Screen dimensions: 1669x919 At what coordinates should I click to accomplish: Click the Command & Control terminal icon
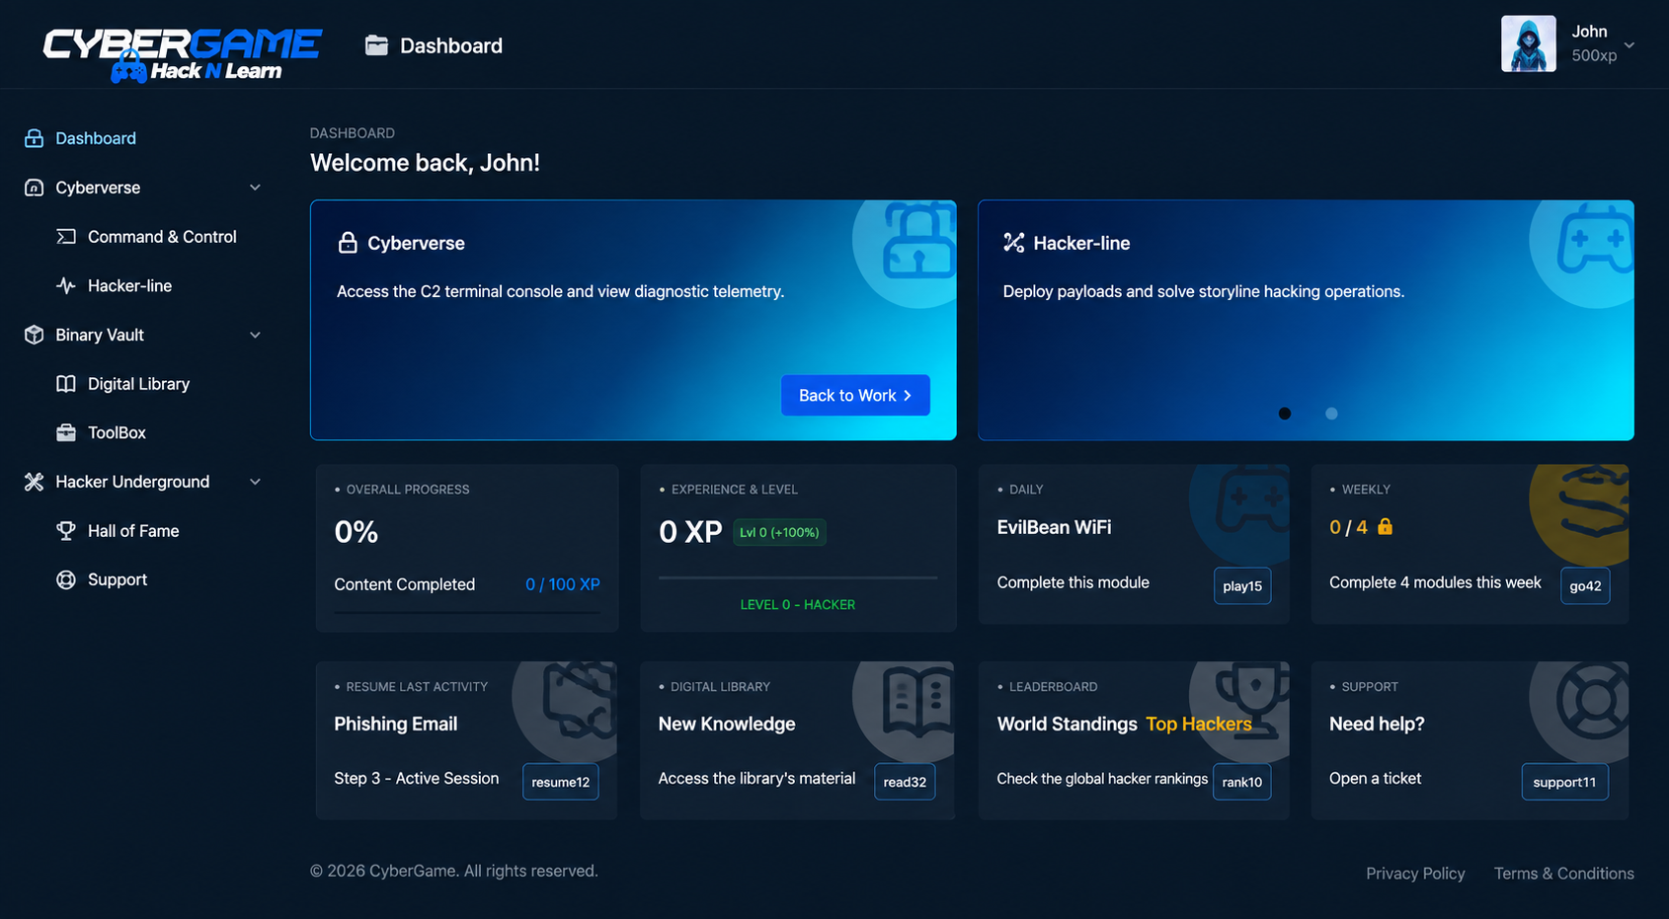tap(66, 237)
